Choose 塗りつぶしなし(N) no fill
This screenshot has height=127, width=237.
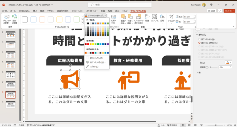[97, 58]
